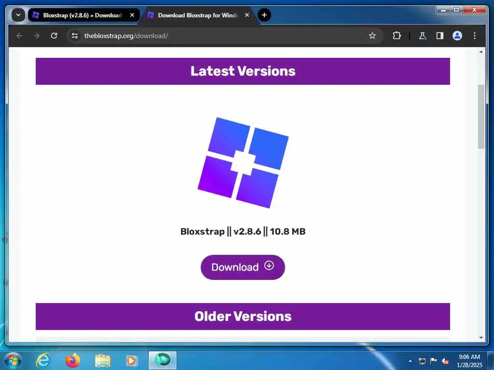Click the active browser taskbar button

tap(163, 360)
